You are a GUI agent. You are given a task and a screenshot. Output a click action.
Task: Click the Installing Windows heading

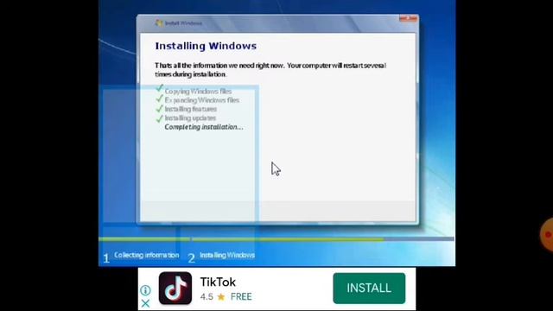pyautogui.click(x=206, y=46)
